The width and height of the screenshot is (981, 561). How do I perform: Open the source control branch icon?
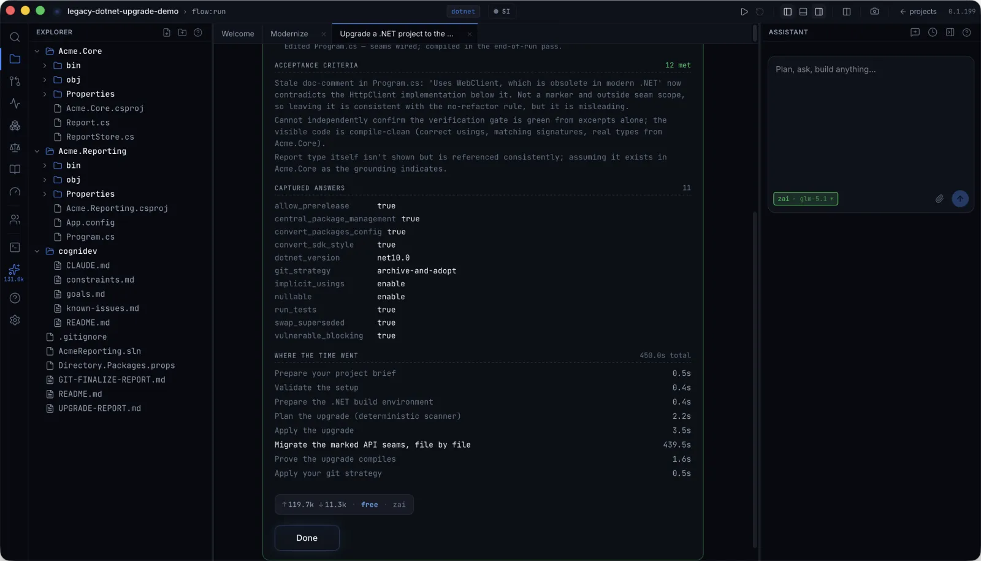pyautogui.click(x=15, y=81)
